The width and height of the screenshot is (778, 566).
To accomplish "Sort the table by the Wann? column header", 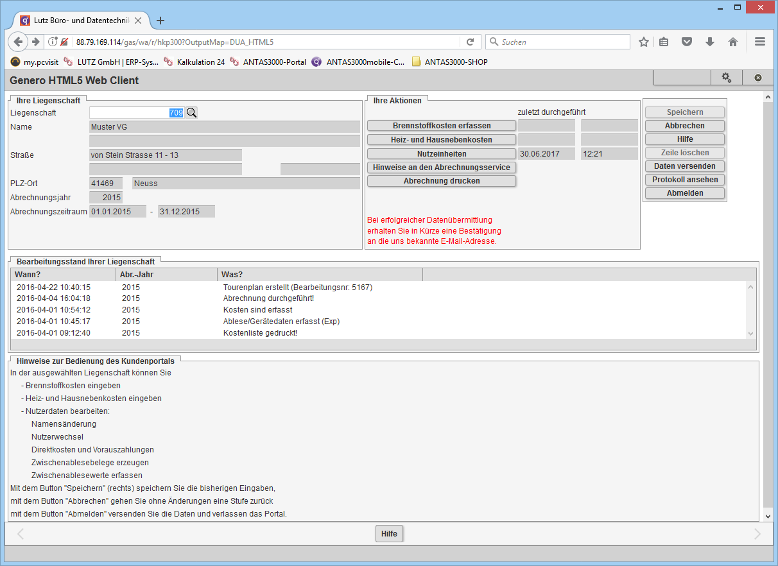I will click(x=63, y=275).
